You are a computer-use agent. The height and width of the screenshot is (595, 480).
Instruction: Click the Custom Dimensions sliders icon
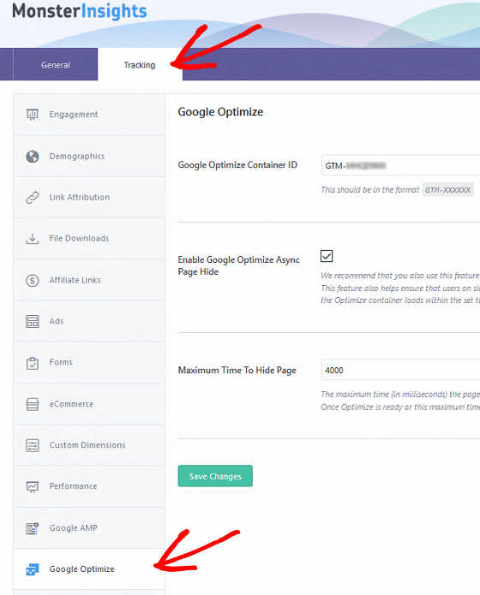pyautogui.click(x=33, y=445)
